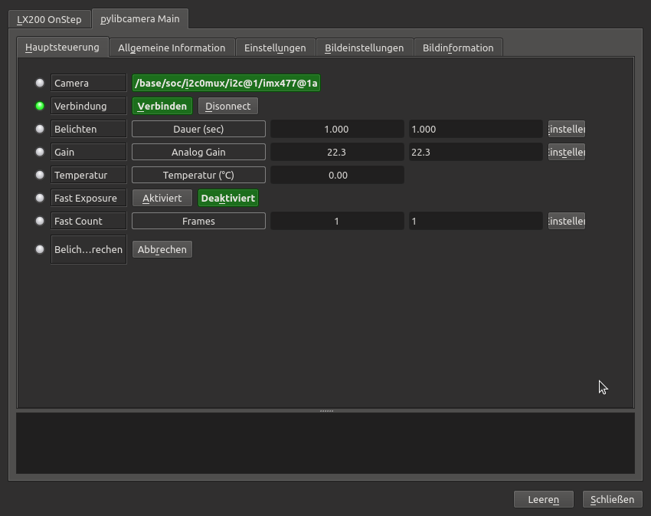Click the Fast Exposure property label
The height and width of the screenshot is (516, 651).
coord(88,199)
